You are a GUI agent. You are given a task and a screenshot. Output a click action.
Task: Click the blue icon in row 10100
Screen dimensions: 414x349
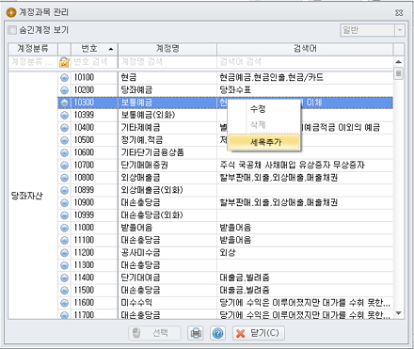point(64,78)
